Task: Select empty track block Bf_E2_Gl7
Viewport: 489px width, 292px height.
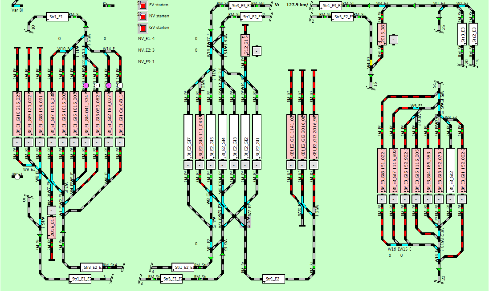Action: coord(189,136)
